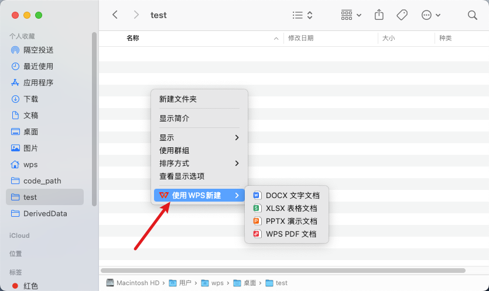
Task: Open the list view switcher
Action: [x=302, y=15]
